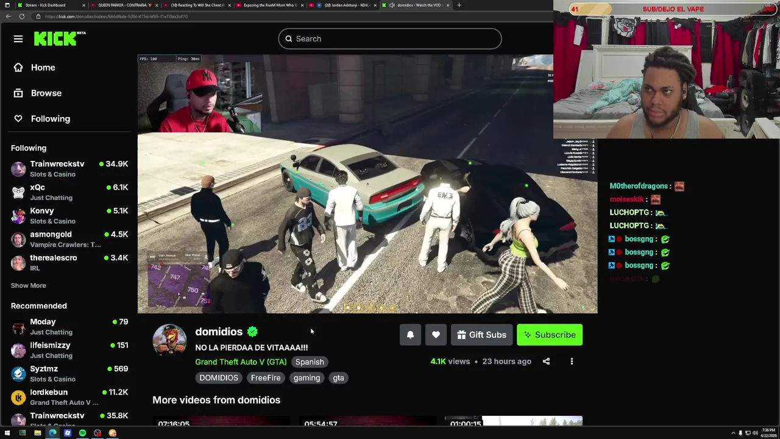Click the notification bell button
780x439 pixels.
pos(410,335)
